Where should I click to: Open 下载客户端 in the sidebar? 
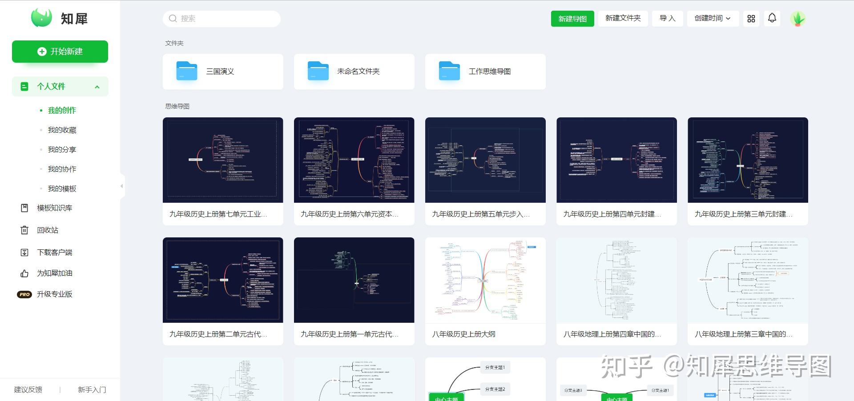(x=54, y=252)
